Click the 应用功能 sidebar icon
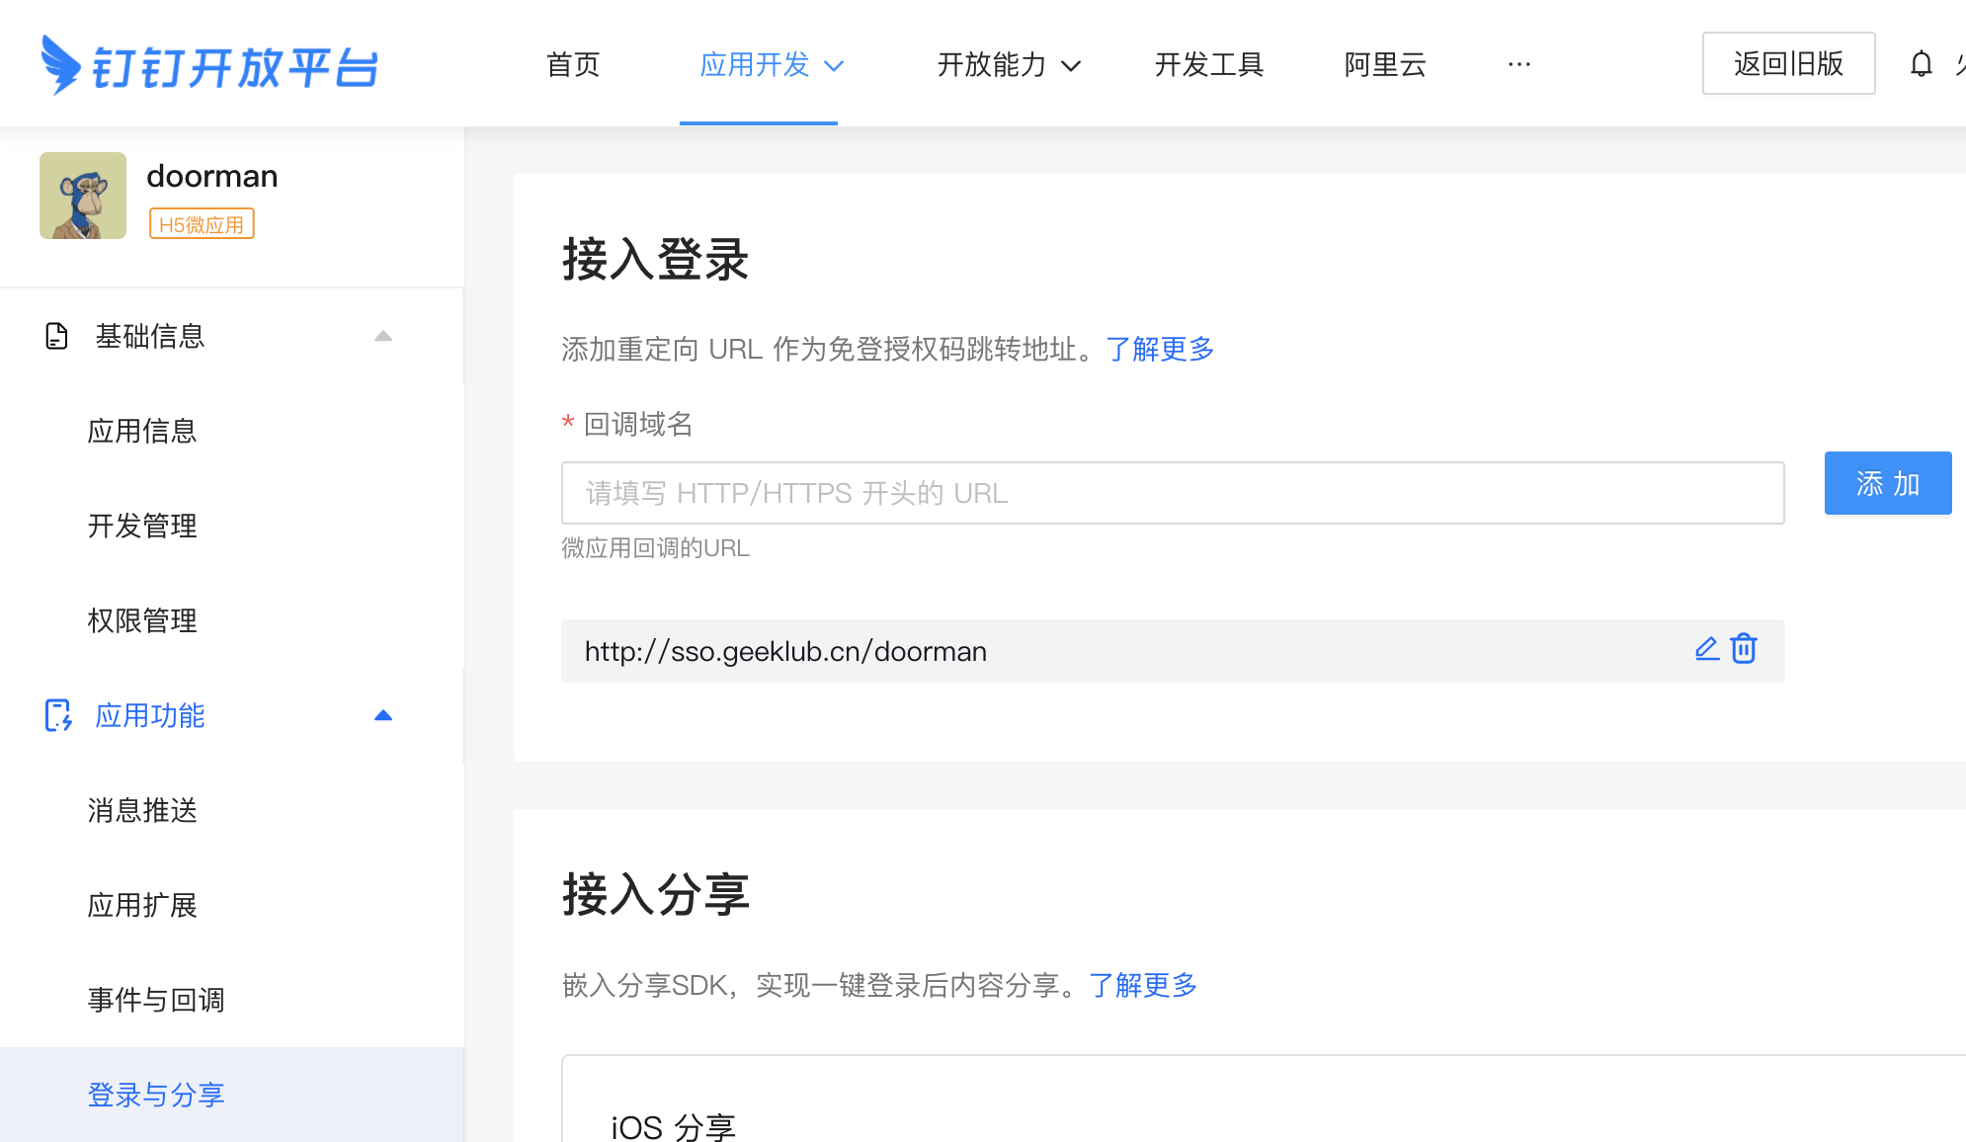 [58, 715]
